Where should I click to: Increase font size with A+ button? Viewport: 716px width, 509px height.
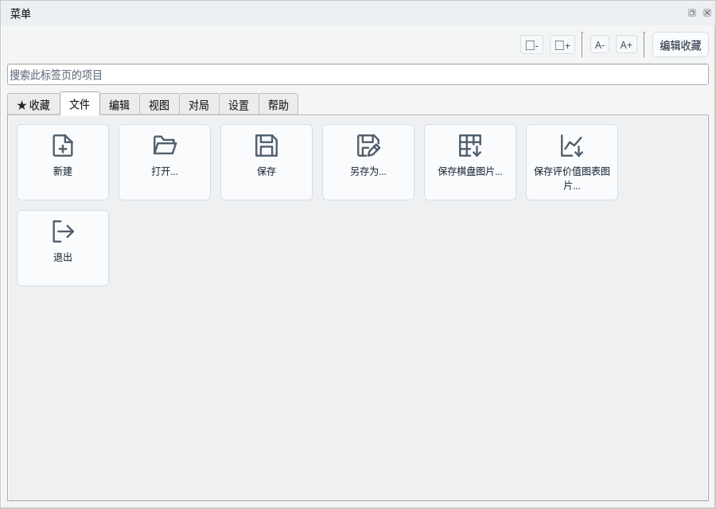(626, 45)
